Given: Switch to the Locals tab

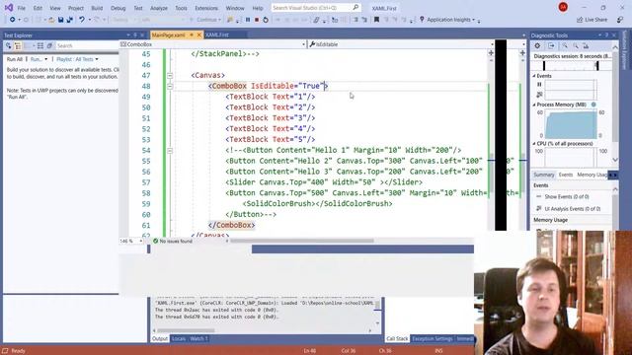Looking at the screenshot, I should point(179,338).
